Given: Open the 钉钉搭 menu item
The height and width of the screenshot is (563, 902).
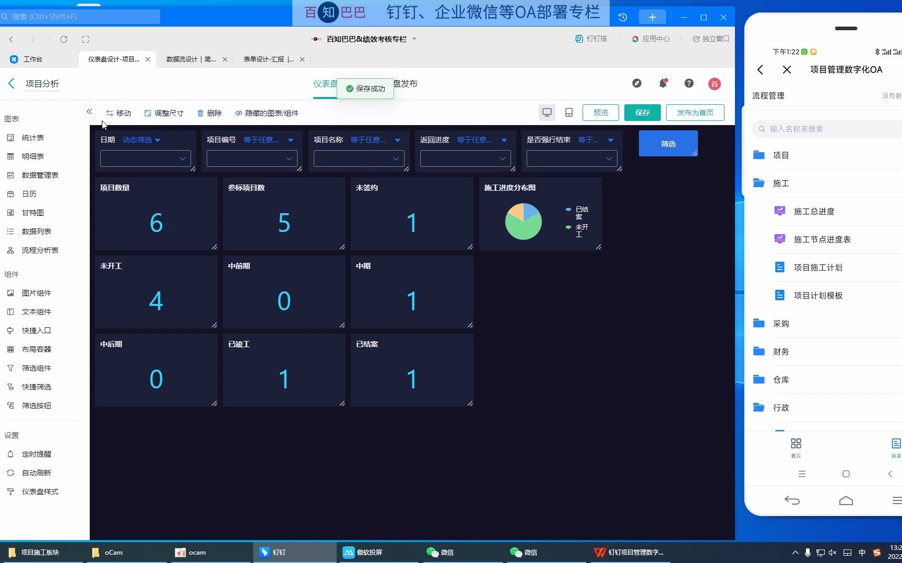Looking at the screenshot, I should 591,39.
